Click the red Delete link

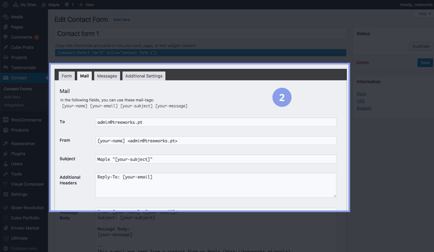[362, 63]
